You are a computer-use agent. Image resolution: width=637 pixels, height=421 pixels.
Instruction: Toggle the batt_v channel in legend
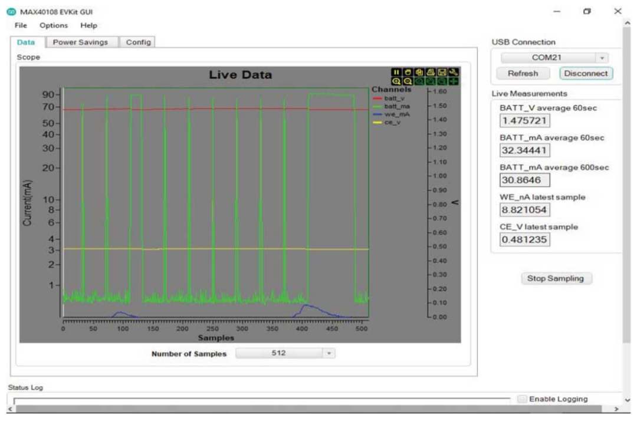(x=394, y=98)
